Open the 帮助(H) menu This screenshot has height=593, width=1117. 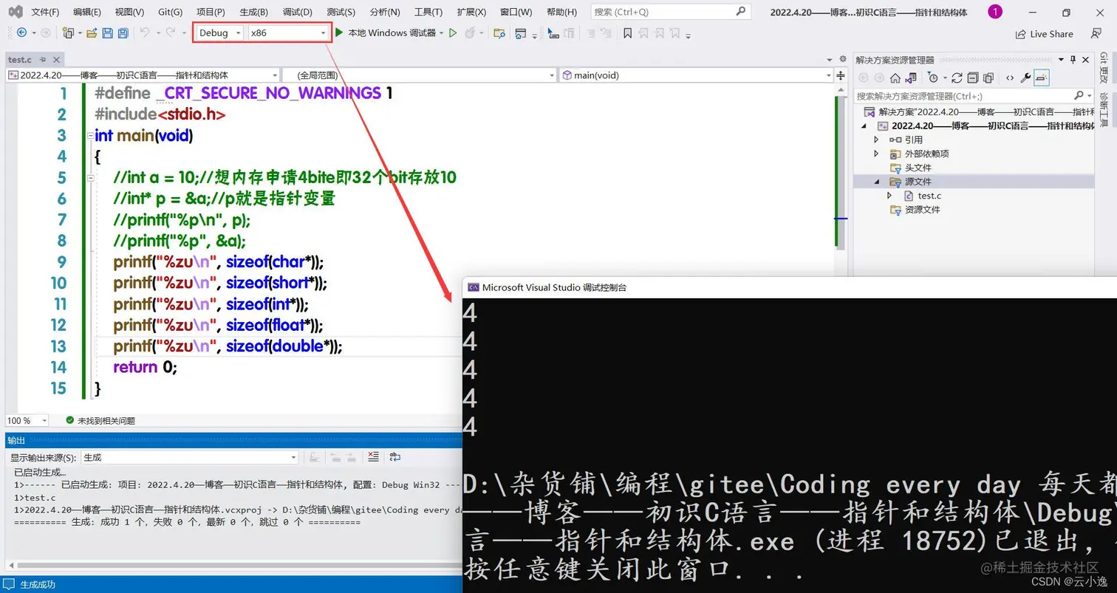tap(561, 13)
